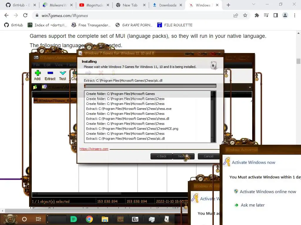Switch to Chrome on the taskbar
Viewport: 301px width, 225px height.
pos(89,219)
